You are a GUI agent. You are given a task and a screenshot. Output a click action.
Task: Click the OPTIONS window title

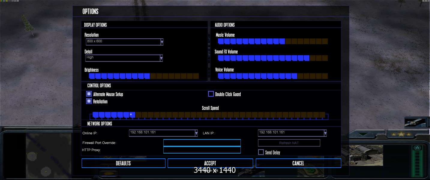(x=90, y=11)
